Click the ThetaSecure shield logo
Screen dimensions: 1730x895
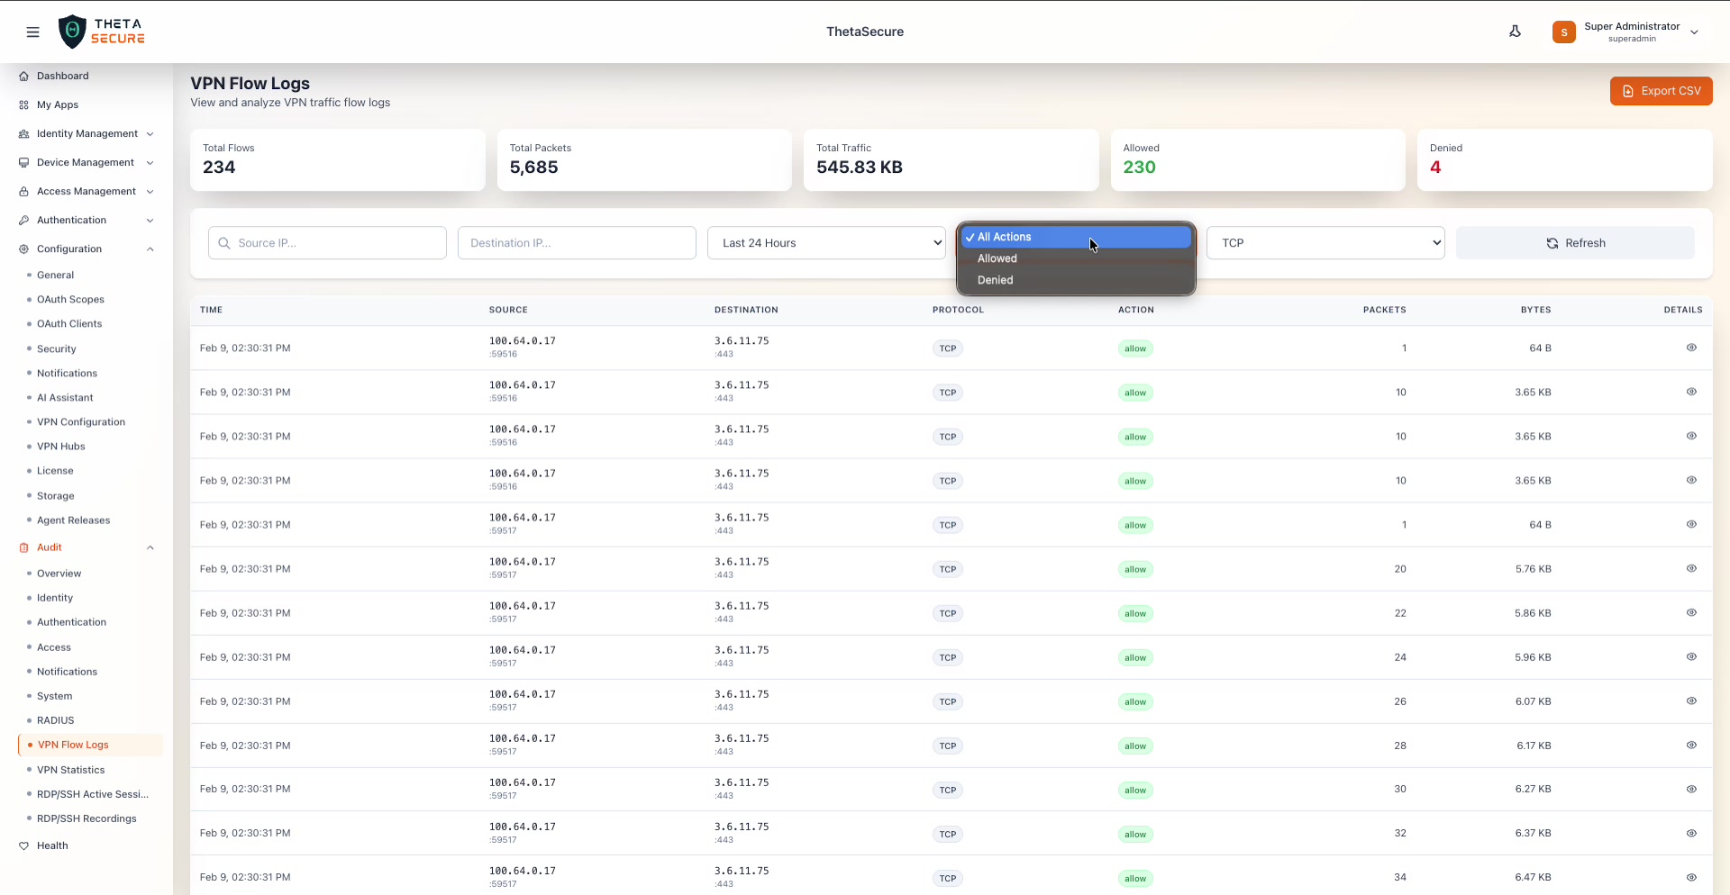click(x=72, y=32)
